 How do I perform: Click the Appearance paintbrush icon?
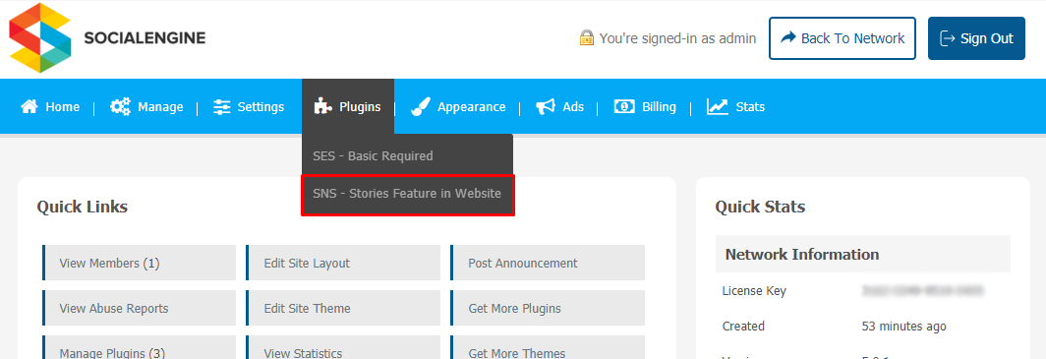click(421, 107)
